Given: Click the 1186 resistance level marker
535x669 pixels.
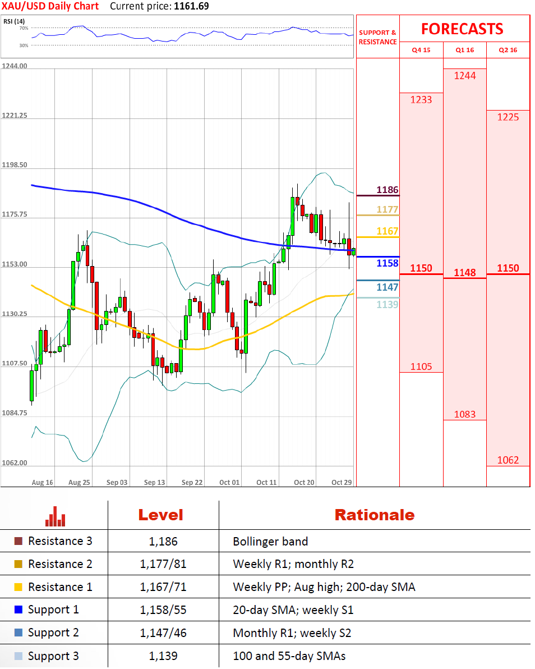Looking at the screenshot, I should click(x=387, y=190).
